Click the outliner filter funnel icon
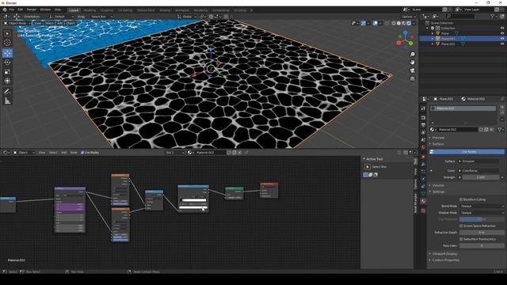The image size is (507, 285). (x=493, y=16)
